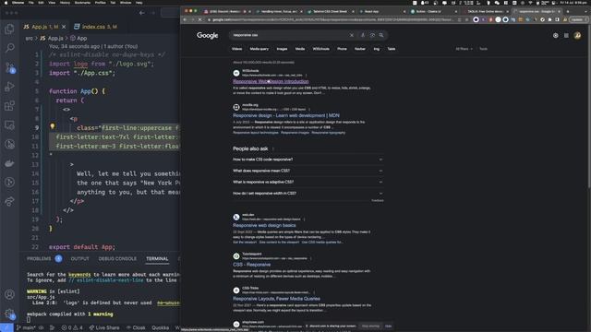The height and width of the screenshot is (332, 591).
Task: Filter results by Videos
Action: [236, 49]
